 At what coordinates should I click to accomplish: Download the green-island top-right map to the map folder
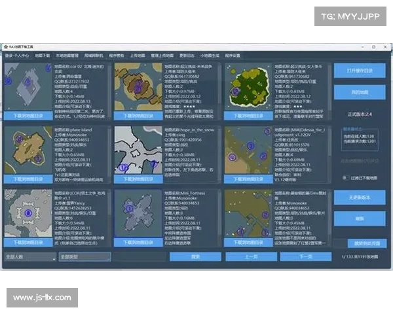click(248, 116)
